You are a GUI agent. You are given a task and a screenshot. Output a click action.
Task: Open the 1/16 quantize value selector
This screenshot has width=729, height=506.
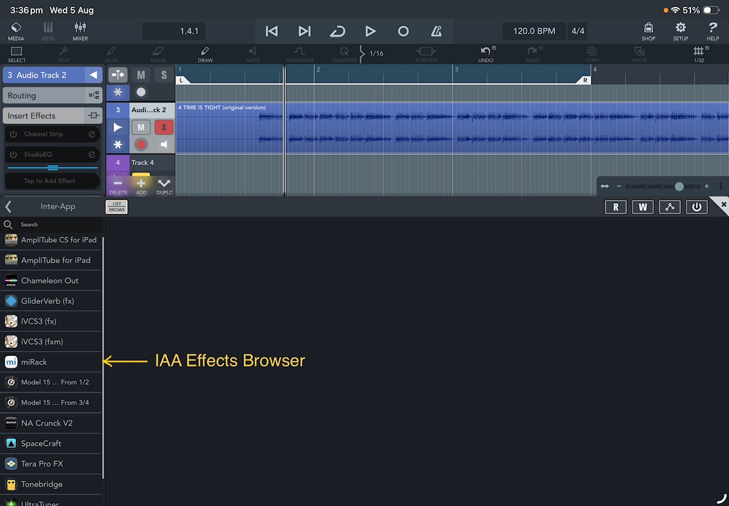[x=376, y=54]
